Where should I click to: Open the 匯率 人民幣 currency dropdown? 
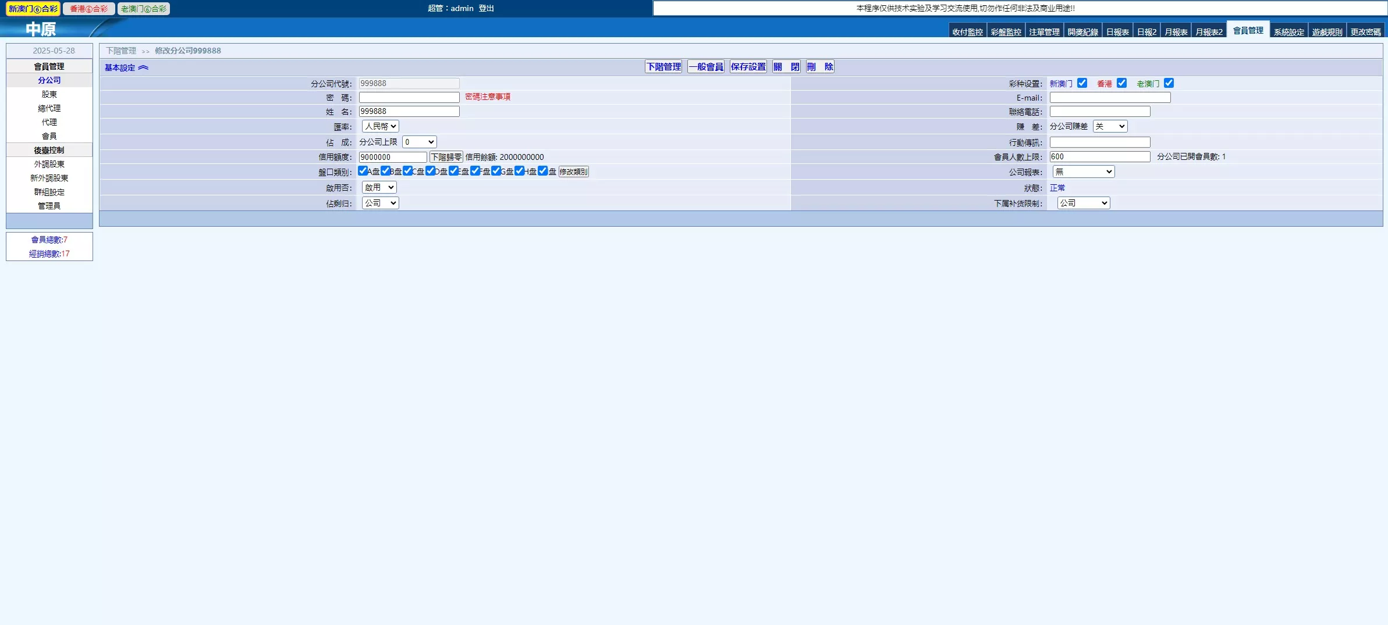(x=380, y=126)
